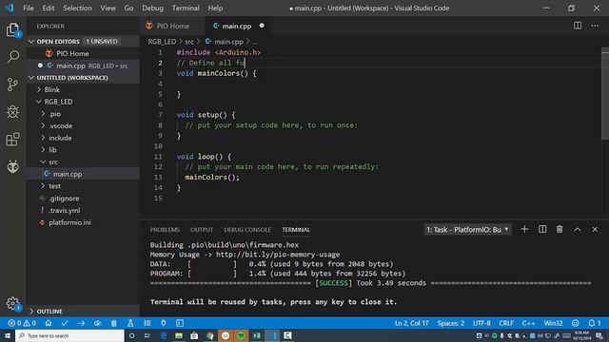This screenshot has width=609, height=342.
Task: Click PlatformIO remote upload cloud icon
Action: (97, 323)
